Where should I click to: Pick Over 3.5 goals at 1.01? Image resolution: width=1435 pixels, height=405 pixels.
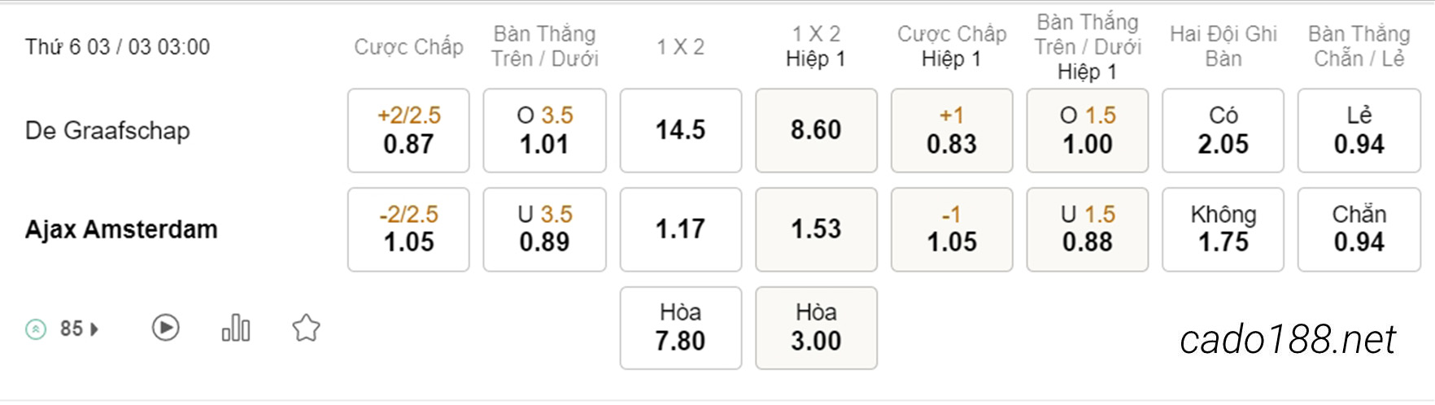click(544, 130)
